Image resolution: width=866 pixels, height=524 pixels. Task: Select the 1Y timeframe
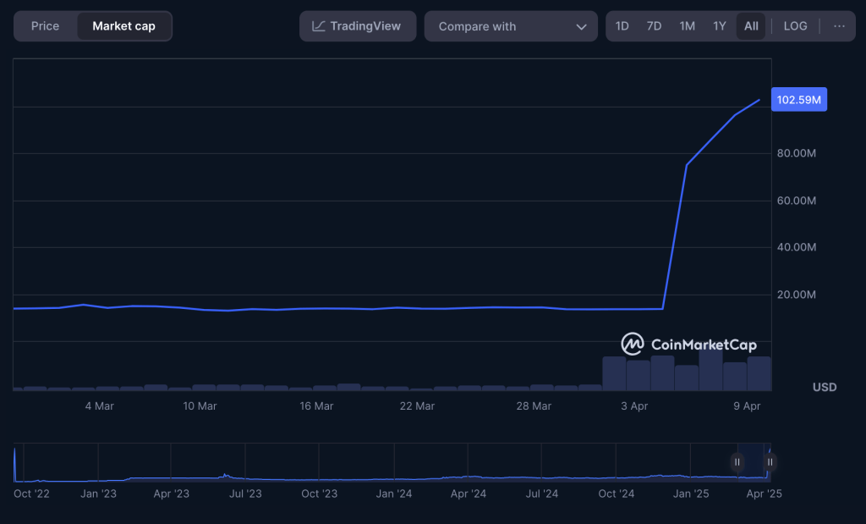(x=719, y=25)
